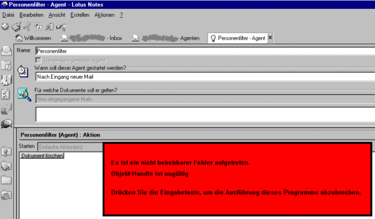
Task: Open the Ansicht menu
Action: (57, 15)
